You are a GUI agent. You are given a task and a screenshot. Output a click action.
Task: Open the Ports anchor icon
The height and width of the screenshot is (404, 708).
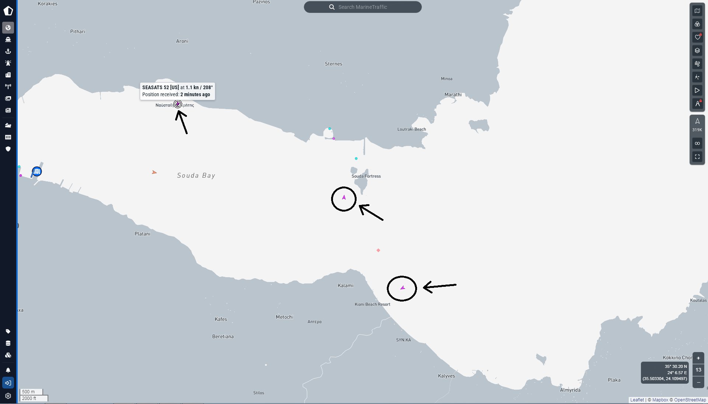(x=8, y=51)
